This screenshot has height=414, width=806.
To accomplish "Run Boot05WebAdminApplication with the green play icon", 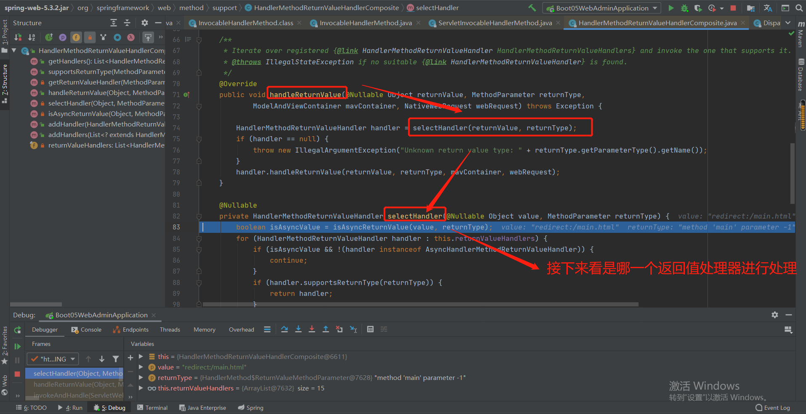I will (x=671, y=8).
